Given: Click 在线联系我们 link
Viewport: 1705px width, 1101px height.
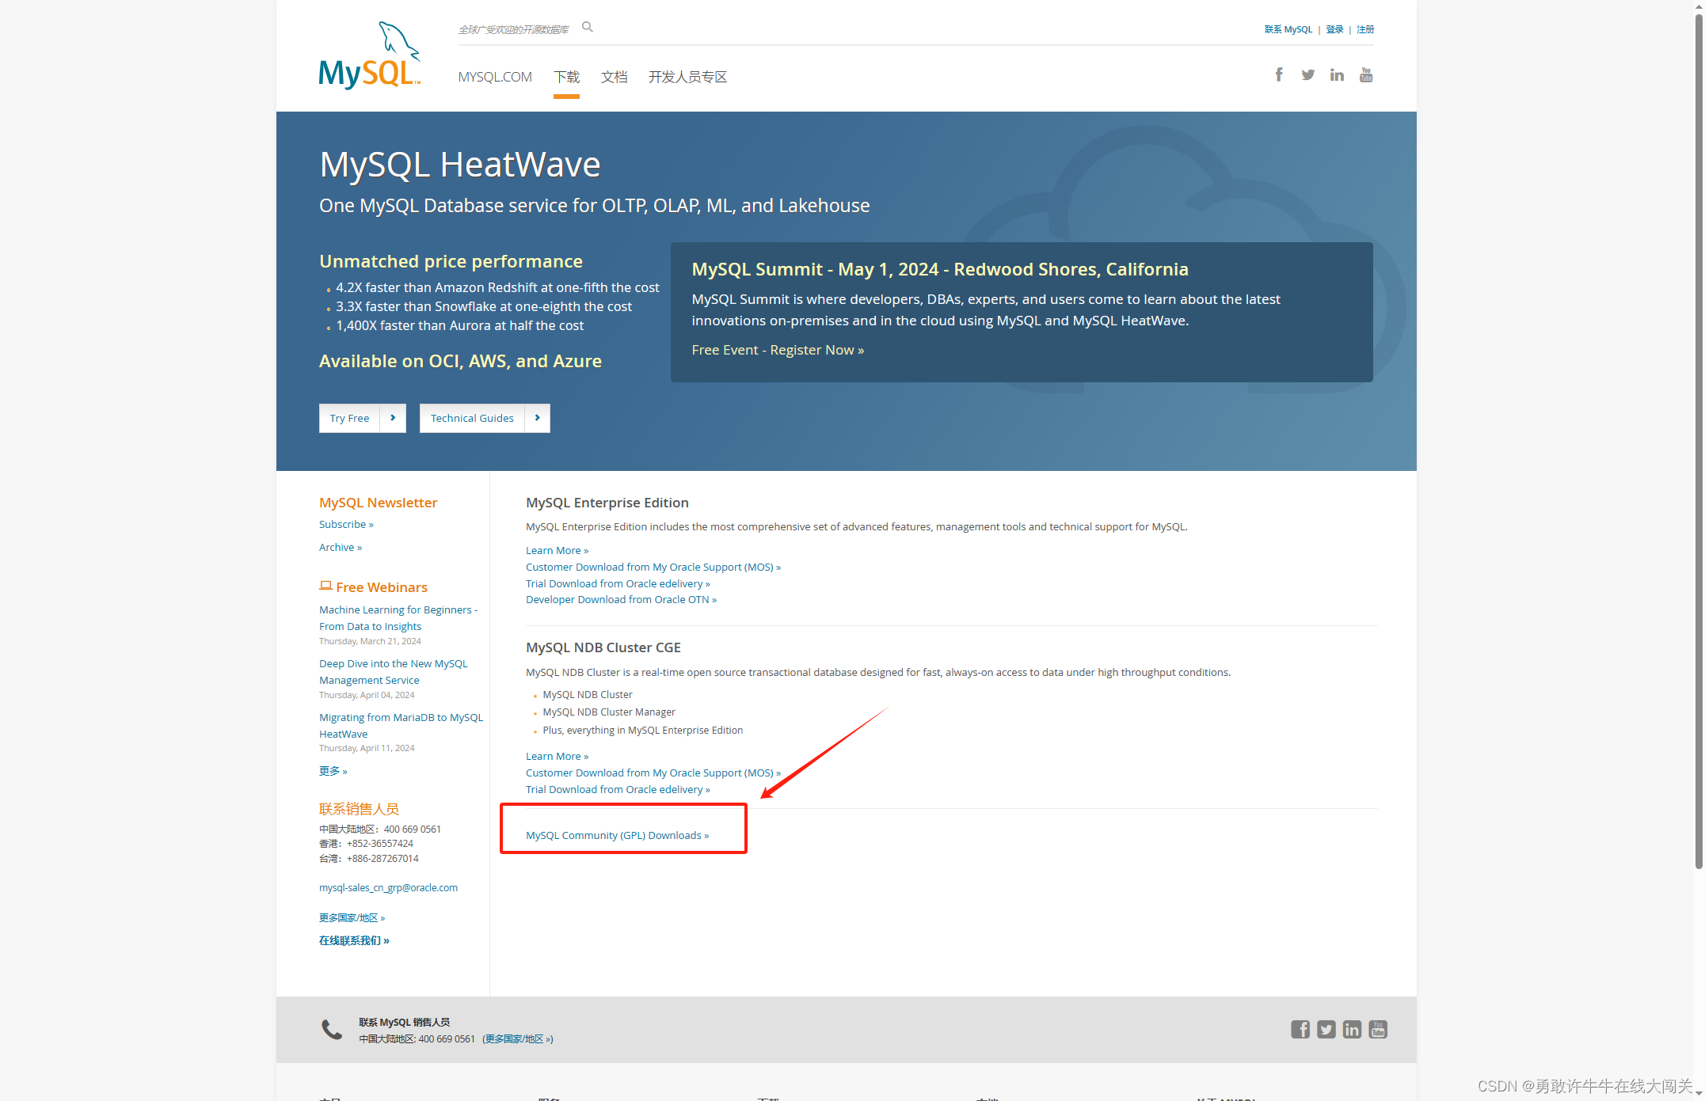Looking at the screenshot, I should tap(354, 940).
